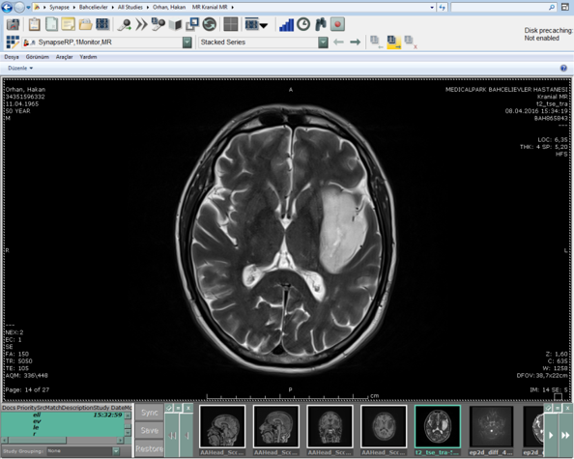Open the folder icon in toolbar

pos(85,24)
